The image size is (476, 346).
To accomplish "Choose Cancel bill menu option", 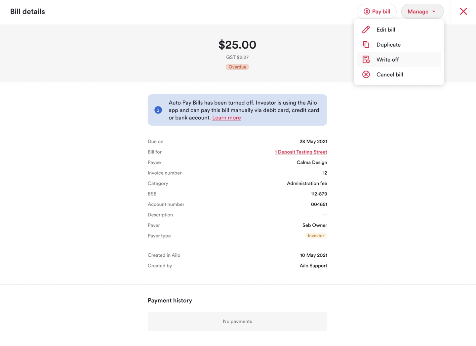I will (x=390, y=74).
